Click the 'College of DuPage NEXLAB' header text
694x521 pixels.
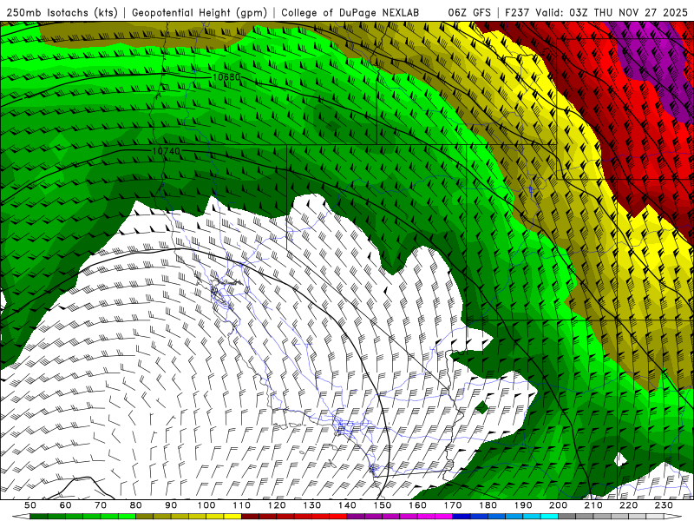click(x=350, y=13)
